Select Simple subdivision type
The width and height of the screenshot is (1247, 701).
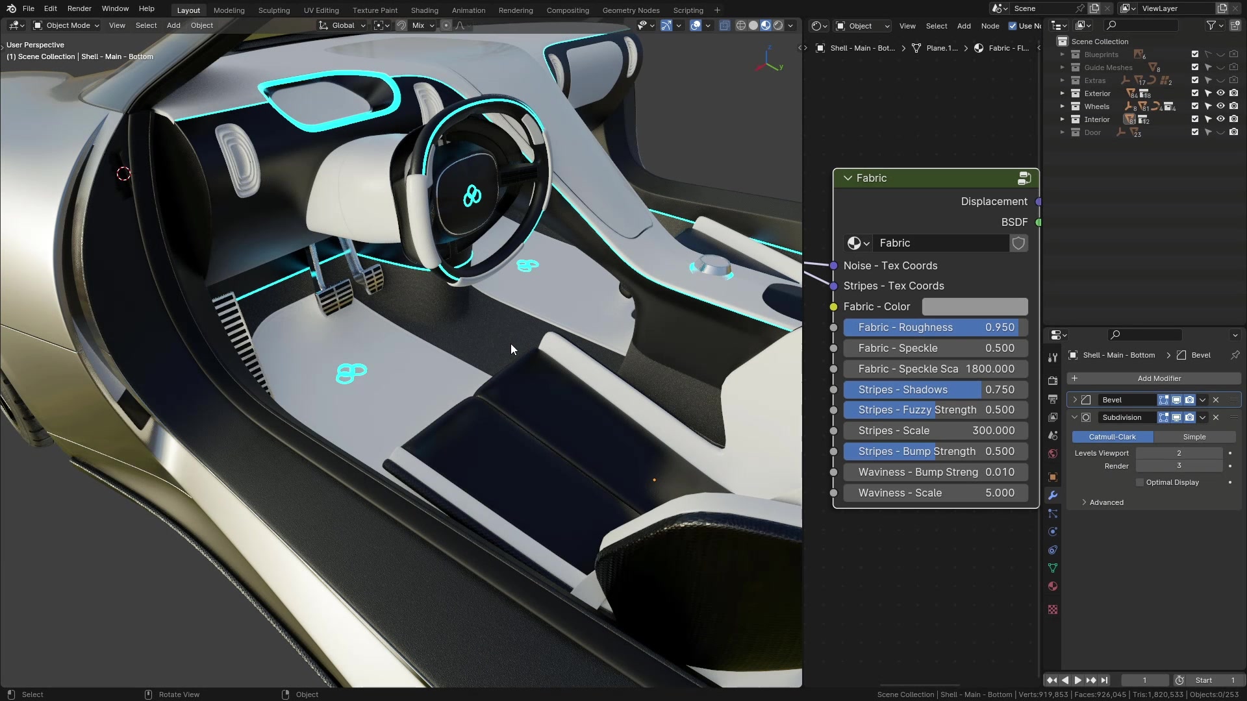tap(1194, 437)
